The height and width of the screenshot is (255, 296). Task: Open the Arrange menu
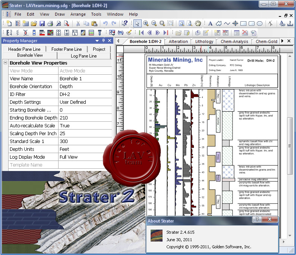pos(78,14)
